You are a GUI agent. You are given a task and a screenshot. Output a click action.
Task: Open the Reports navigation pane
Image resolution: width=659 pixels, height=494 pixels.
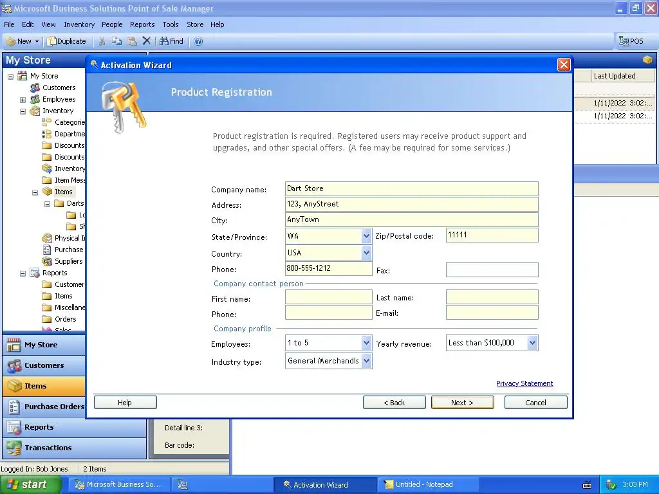[x=75, y=427]
